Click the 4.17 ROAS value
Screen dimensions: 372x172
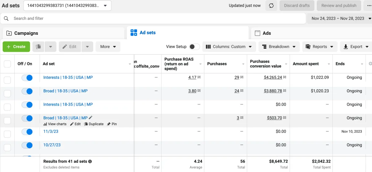192,77
